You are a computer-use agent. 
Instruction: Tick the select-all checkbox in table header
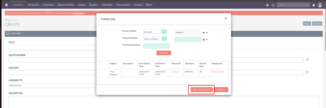pyautogui.click(x=102, y=64)
